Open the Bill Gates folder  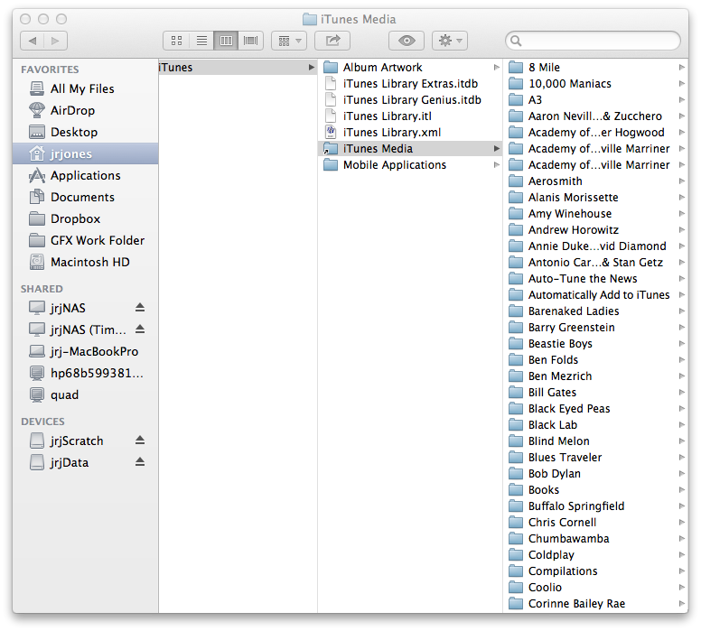click(x=596, y=392)
